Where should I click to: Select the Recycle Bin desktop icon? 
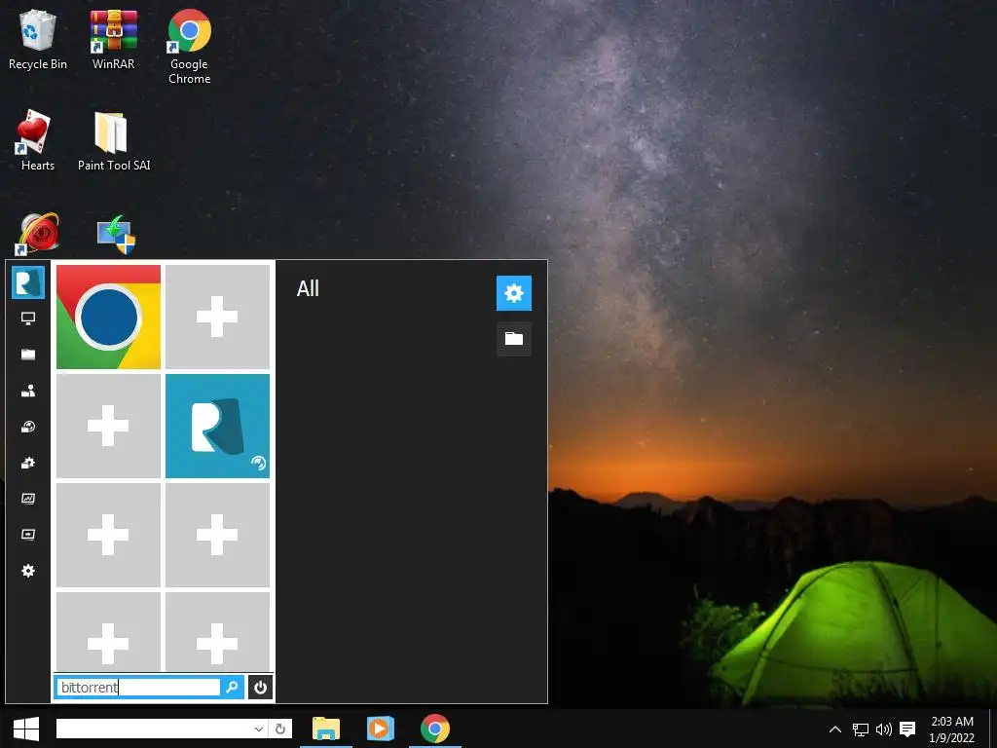[38, 39]
